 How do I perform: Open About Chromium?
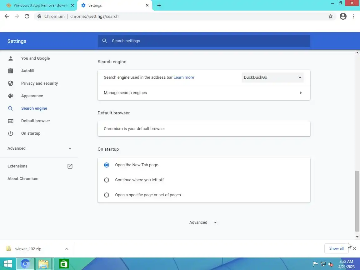[23, 179]
